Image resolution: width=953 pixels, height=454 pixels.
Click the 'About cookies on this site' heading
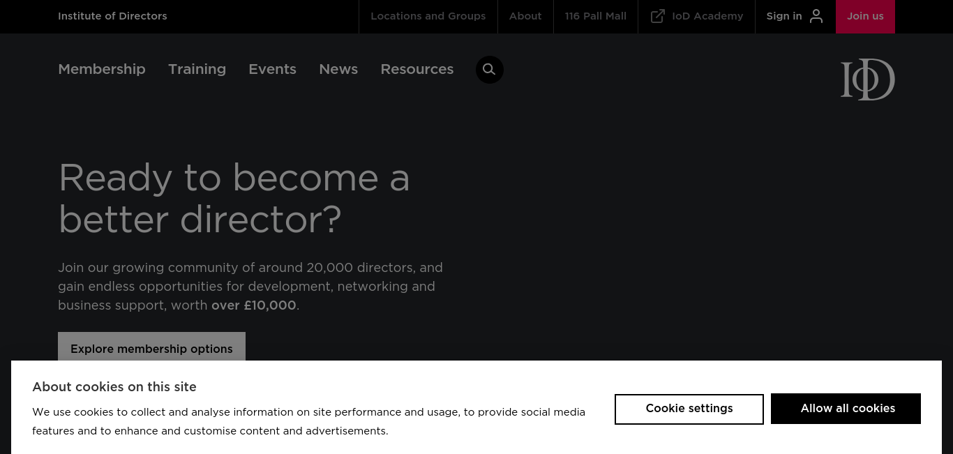[114, 387]
